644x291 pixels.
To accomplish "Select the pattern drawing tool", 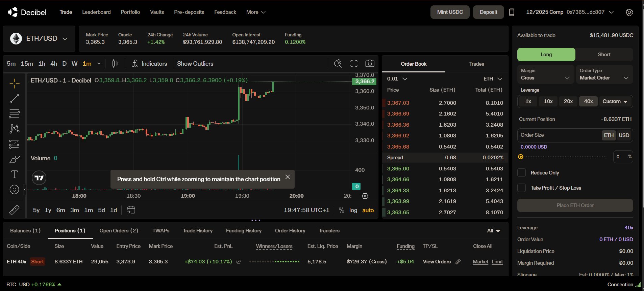I will point(14,129).
